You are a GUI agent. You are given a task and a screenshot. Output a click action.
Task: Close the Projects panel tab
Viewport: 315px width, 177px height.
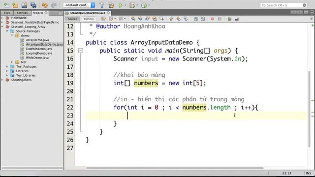[x=46, y=13]
